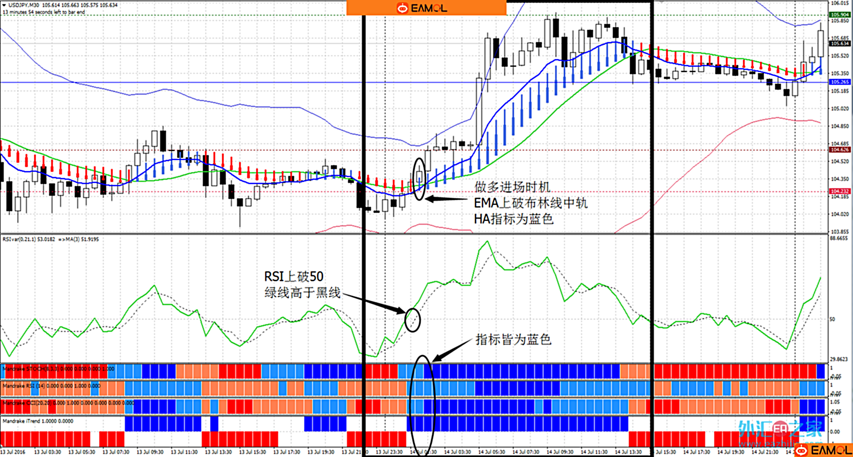Click the red 104.626 price tag
Image resolution: width=853 pixels, height=457 pixels.
tap(840, 150)
